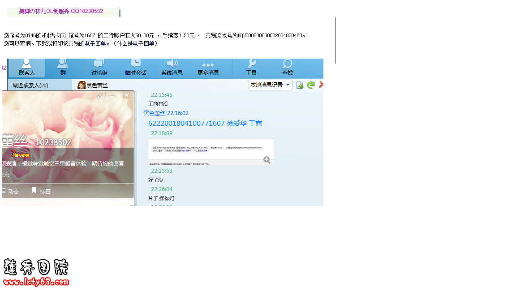This screenshot has width=516, height=290.
Task: Click the export message record icon
Action: (300, 85)
